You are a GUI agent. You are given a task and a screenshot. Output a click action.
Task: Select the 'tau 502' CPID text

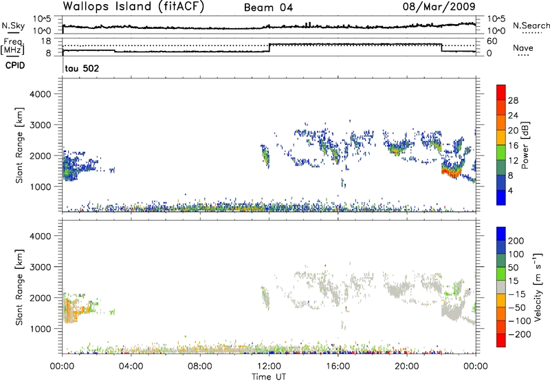coord(82,68)
